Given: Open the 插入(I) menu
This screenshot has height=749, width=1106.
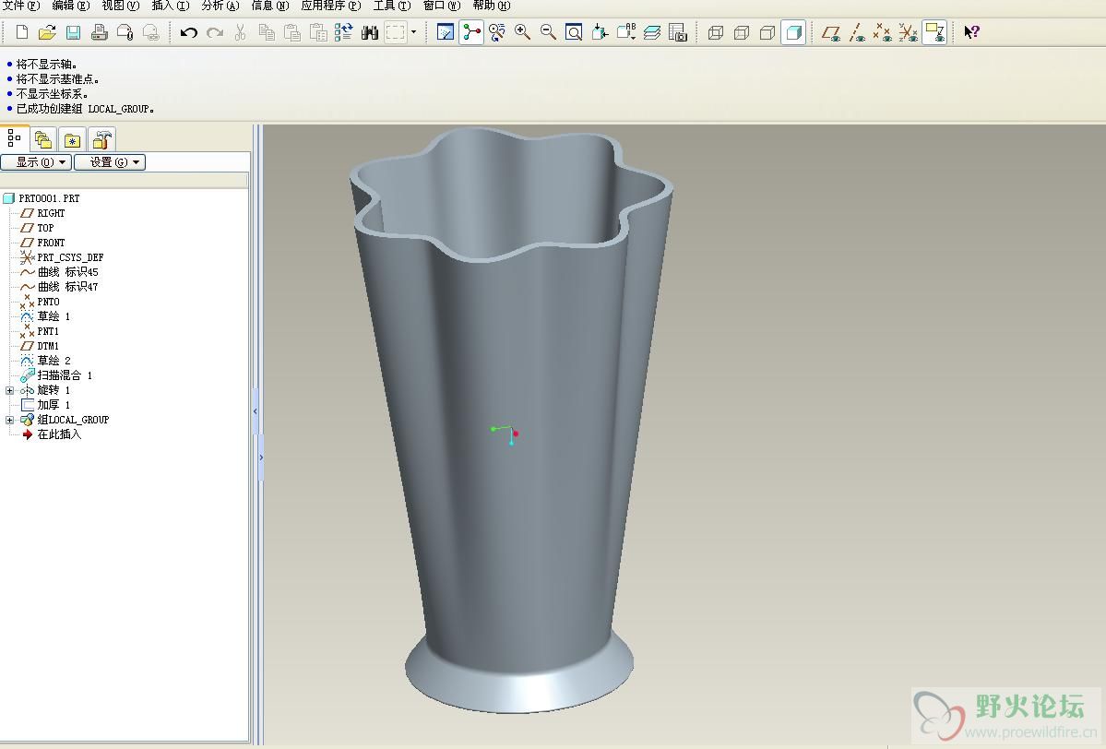Looking at the screenshot, I should (171, 6).
